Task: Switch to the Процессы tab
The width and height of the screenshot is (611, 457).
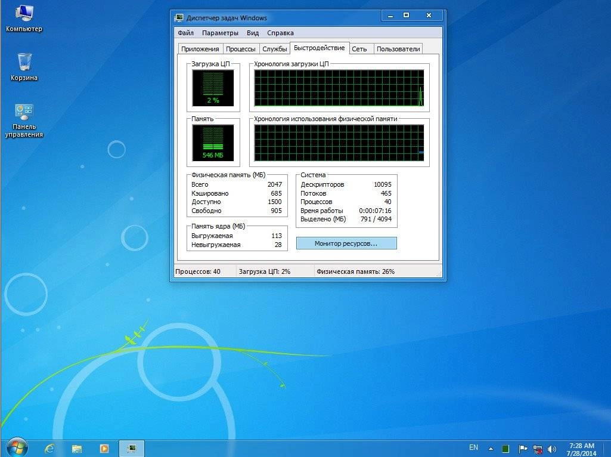Action: tap(240, 49)
